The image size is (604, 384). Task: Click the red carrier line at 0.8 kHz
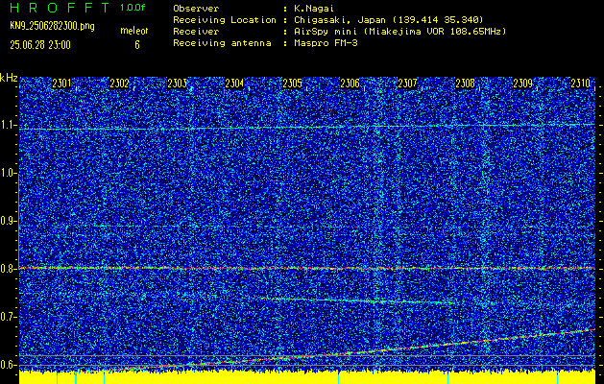307,269
